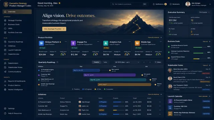
Task: Open Stakeholder Notes in sidebar
Action: tap(15, 67)
